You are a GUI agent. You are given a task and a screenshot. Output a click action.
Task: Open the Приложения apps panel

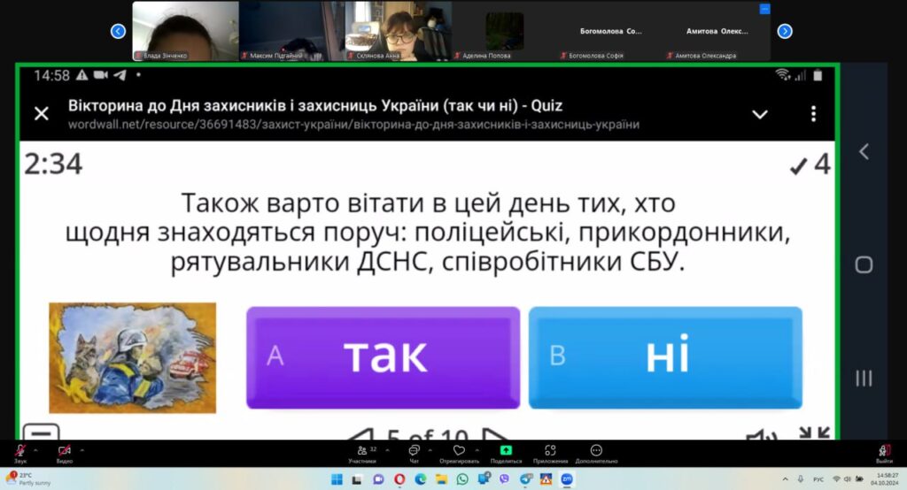tap(550, 453)
